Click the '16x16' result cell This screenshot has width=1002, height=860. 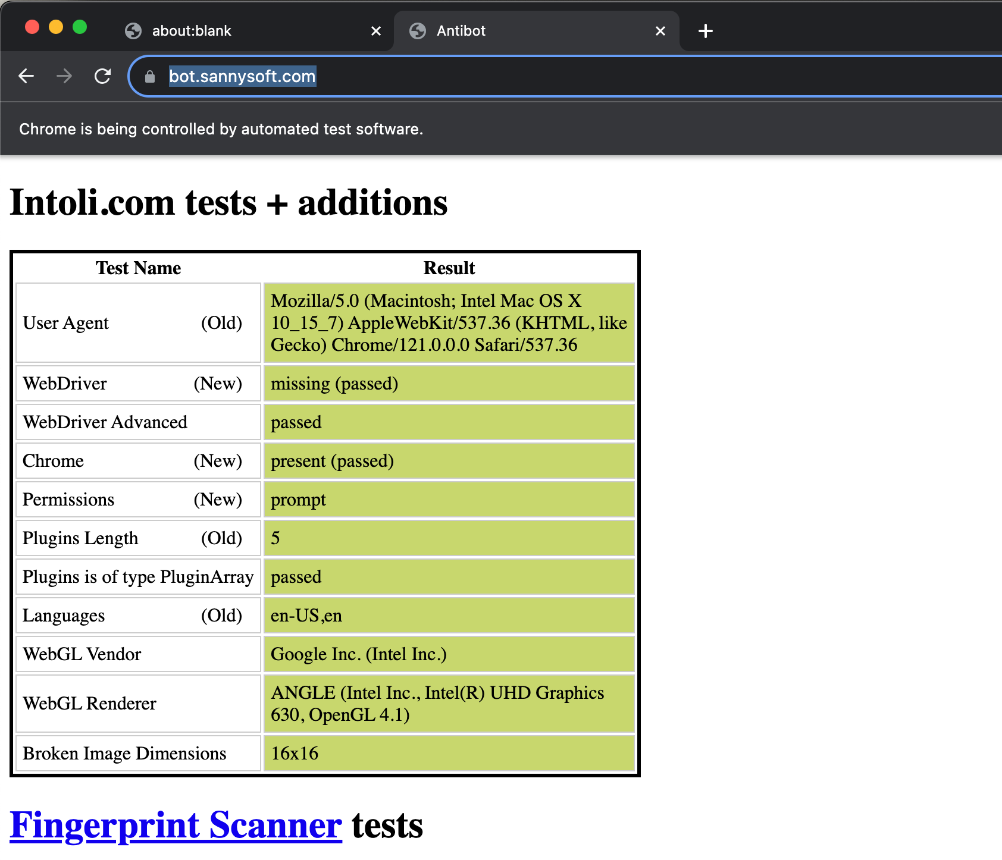click(449, 754)
